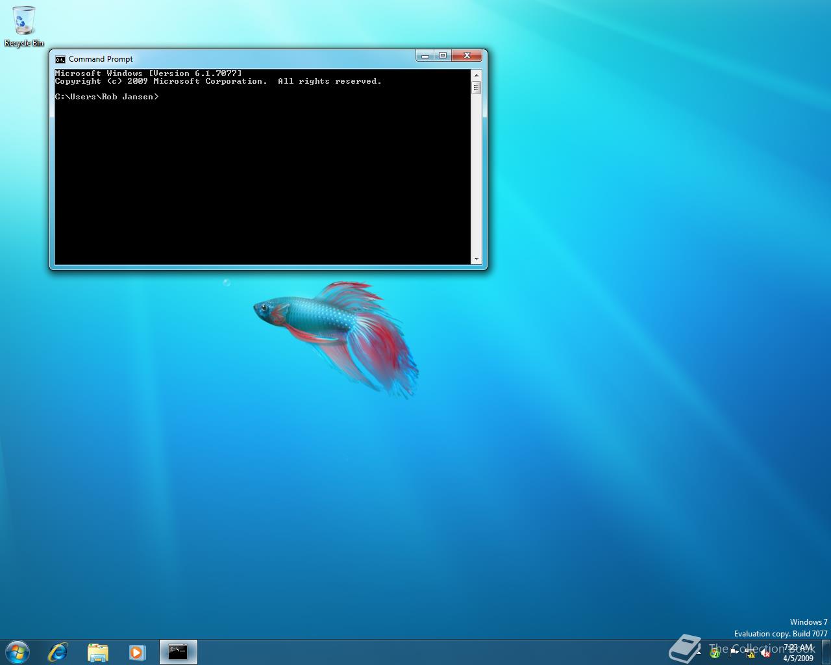Screen dimensions: 831x665
Task: Click the 'C:\Users\Rob Jansen>' prompt line
Action: (107, 97)
